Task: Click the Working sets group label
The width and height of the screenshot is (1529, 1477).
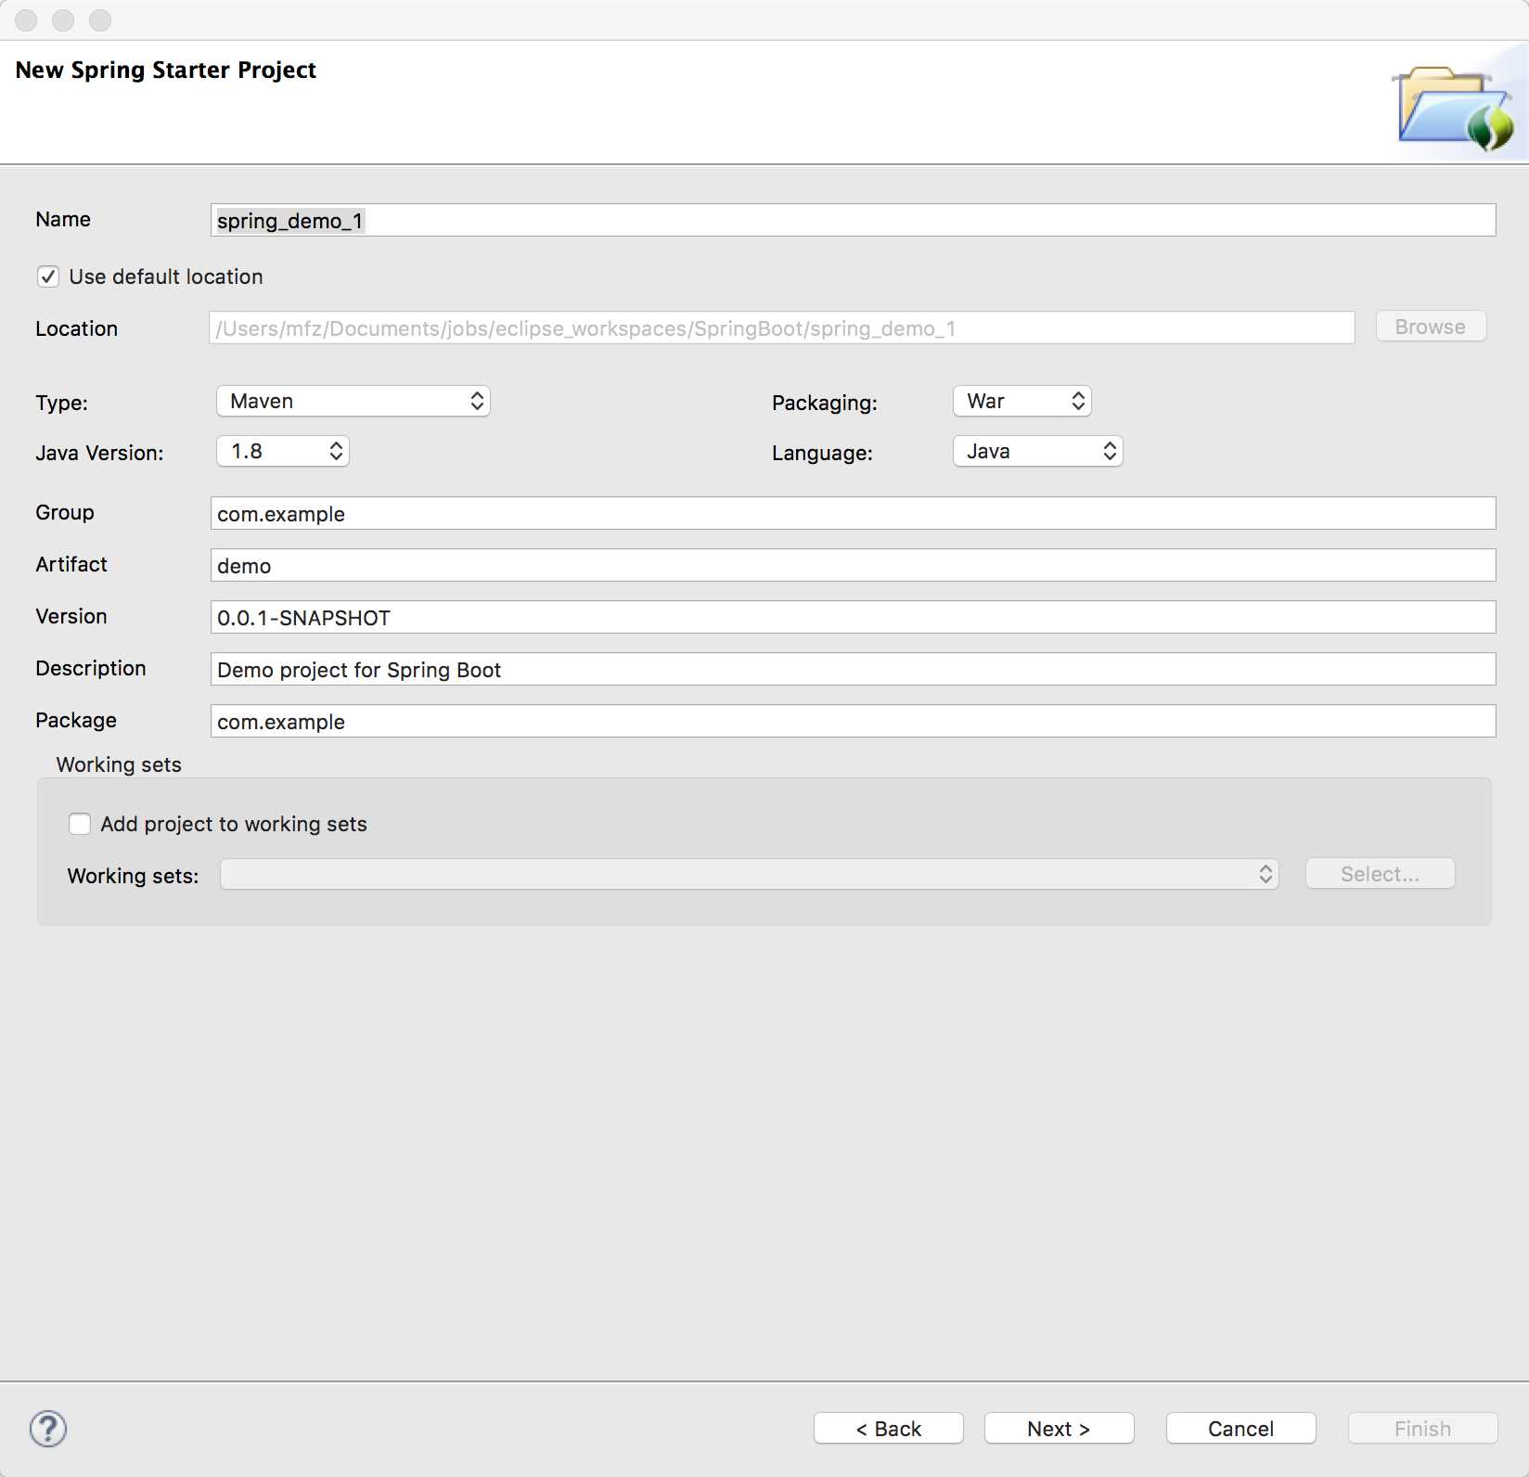Action: (119, 764)
